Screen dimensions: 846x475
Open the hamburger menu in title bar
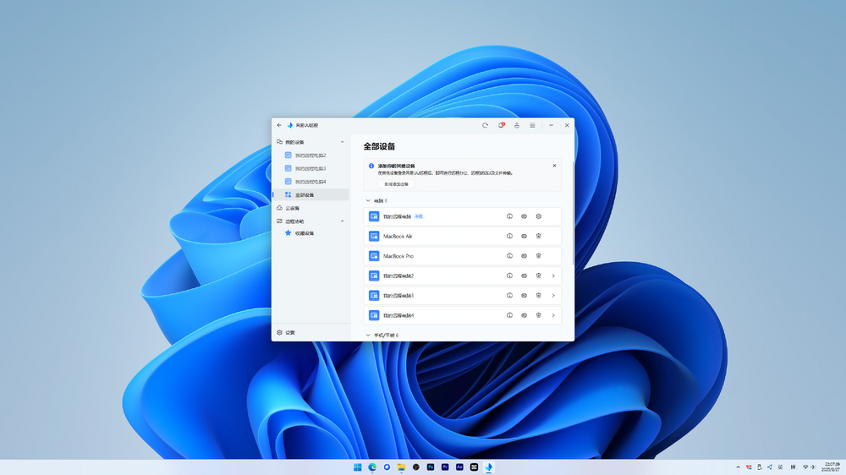(532, 125)
